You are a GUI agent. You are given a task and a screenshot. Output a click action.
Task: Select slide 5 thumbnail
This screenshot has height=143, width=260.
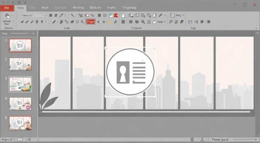(20, 123)
